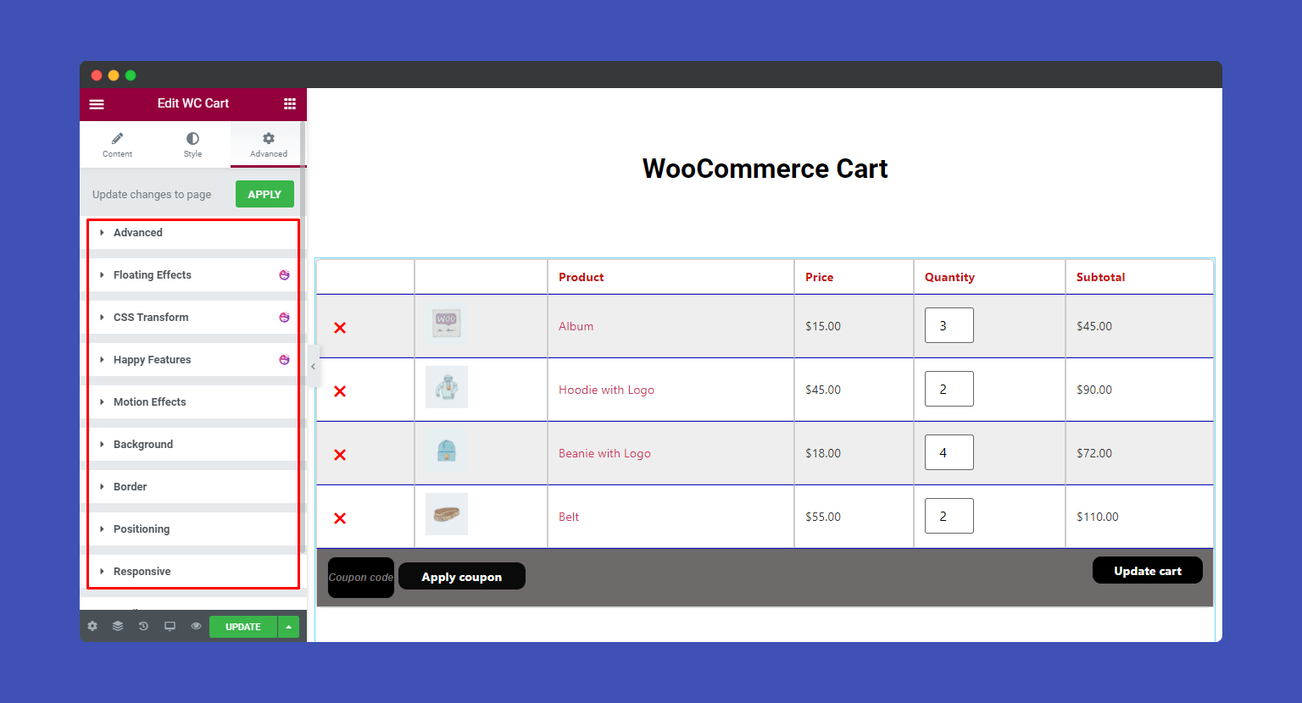Image resolution: width=1302 pixels, height=703 pixels.
Task: Toggle Responsive Mode monitor icon
Action: pos(170,627)
